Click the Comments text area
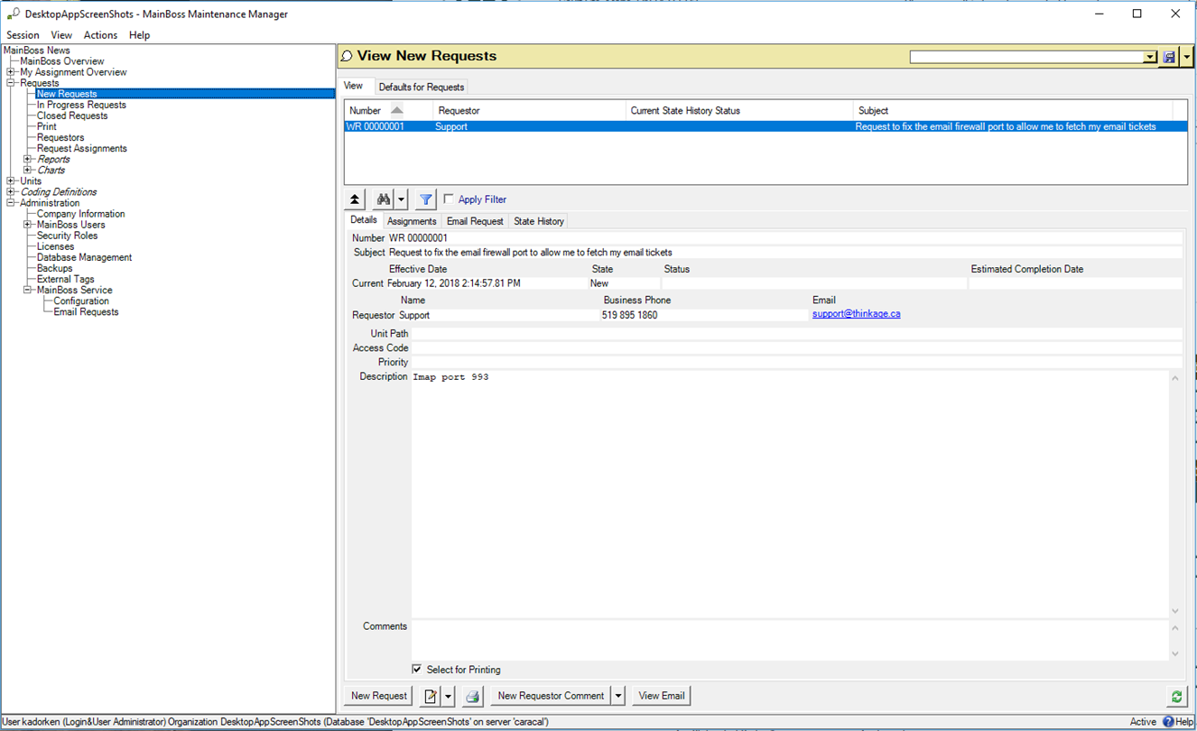 point(790,640)
